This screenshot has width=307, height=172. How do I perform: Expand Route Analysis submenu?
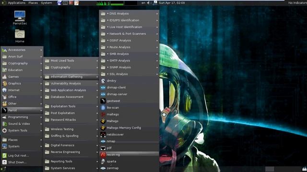[129, 47]
